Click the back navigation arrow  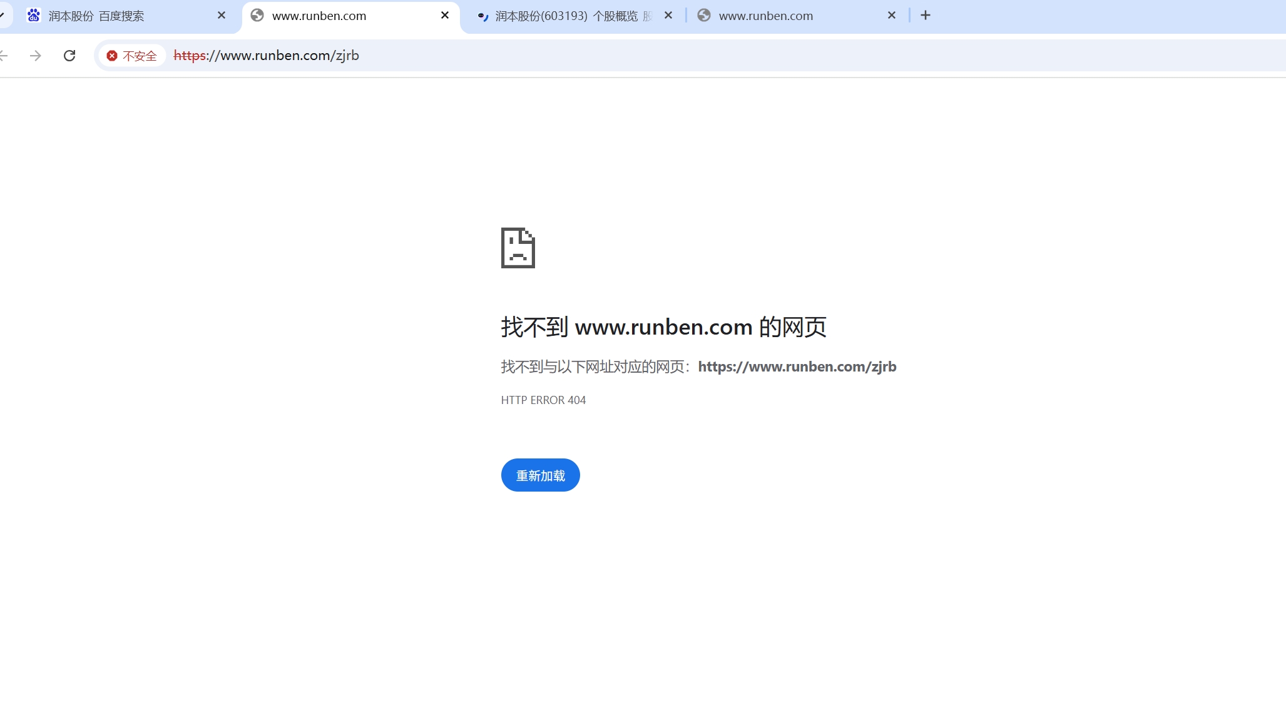click(4, 56)
